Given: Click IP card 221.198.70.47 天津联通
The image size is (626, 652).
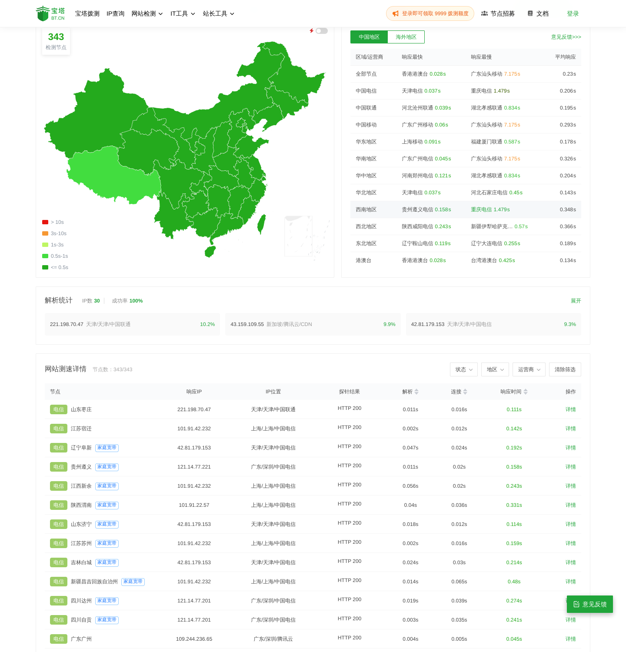Looking at the screenshot, I should pyautogui.click(x=132, y=324).
